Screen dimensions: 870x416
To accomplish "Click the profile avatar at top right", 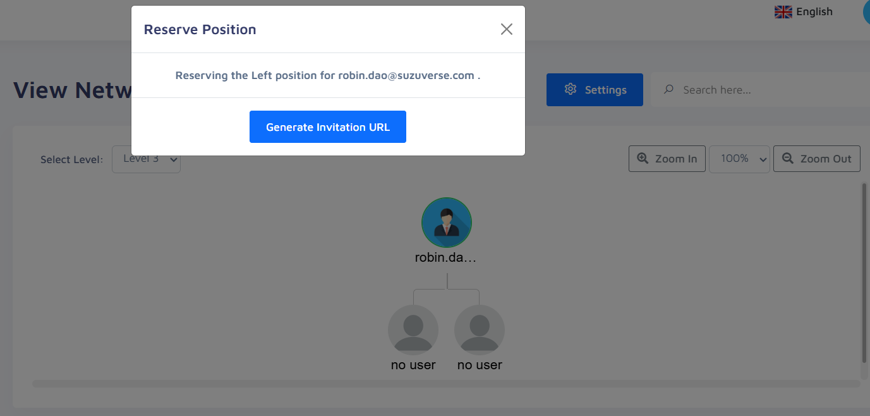I will [x=866, y=12].
